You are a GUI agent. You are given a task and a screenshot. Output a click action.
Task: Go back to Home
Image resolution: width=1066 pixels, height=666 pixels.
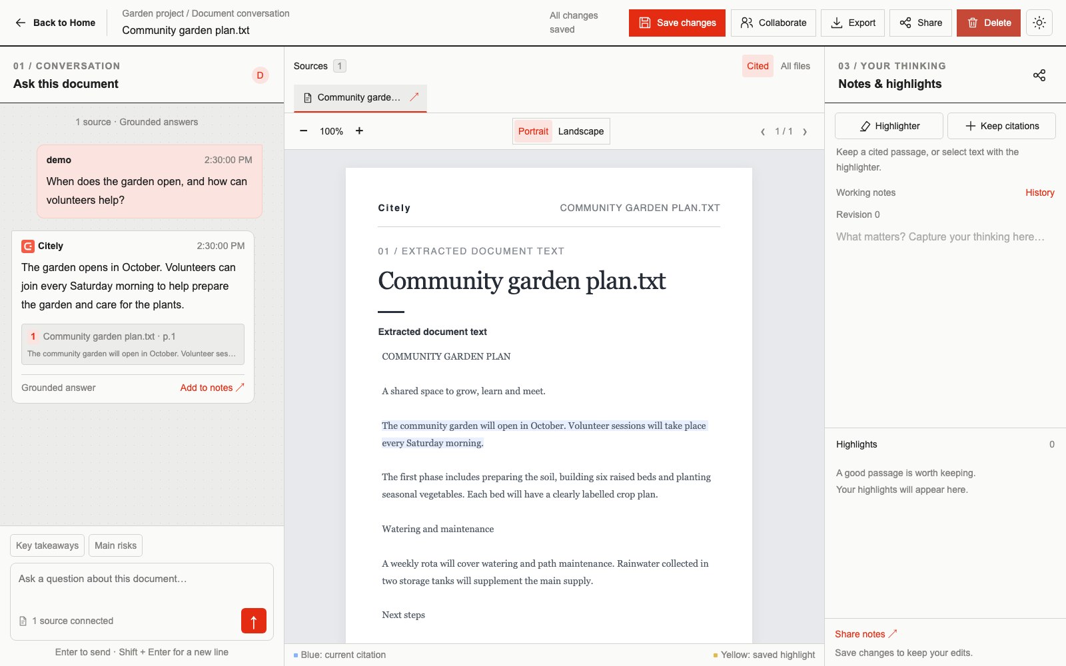pyautogui.click(x=55, y=23)
